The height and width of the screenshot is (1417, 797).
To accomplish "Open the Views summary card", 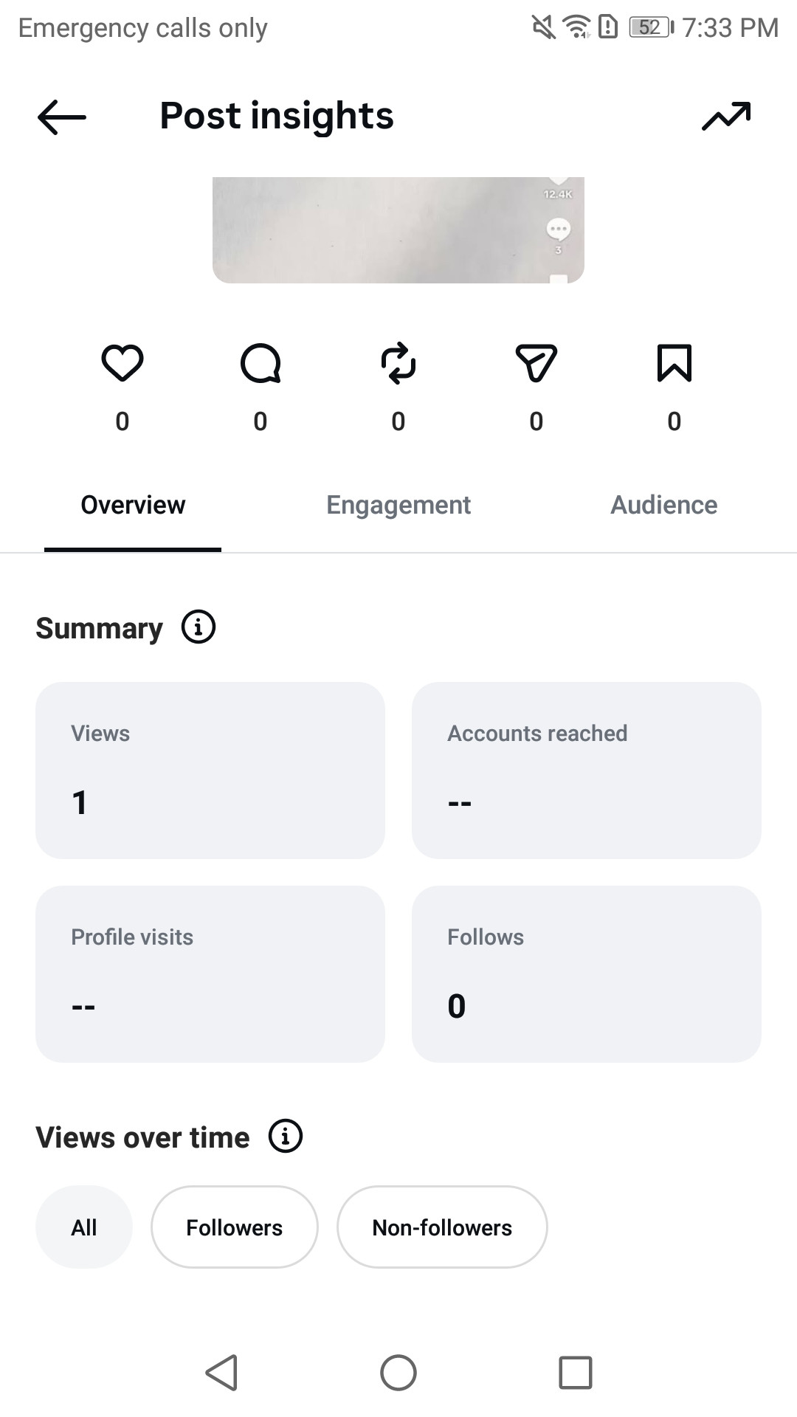I will click(210, 770).
